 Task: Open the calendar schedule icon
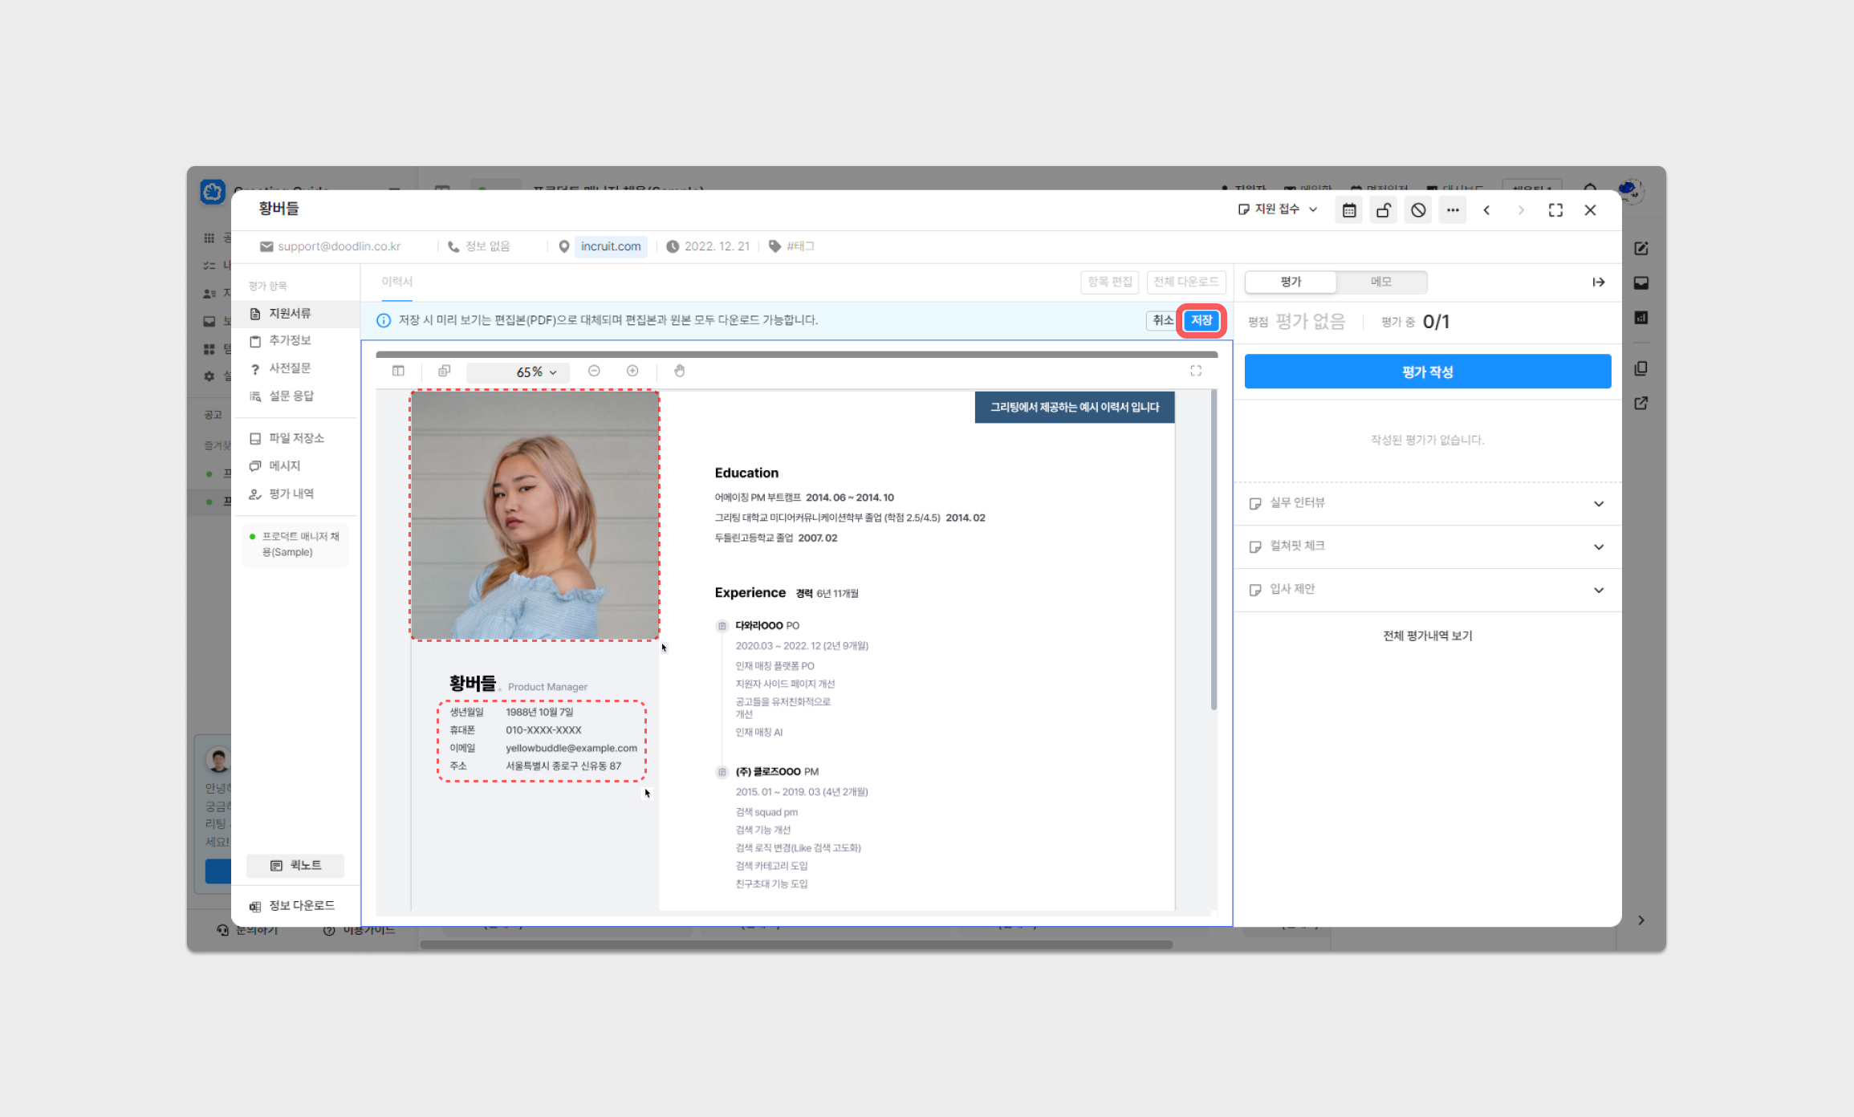click(1349, 210)
